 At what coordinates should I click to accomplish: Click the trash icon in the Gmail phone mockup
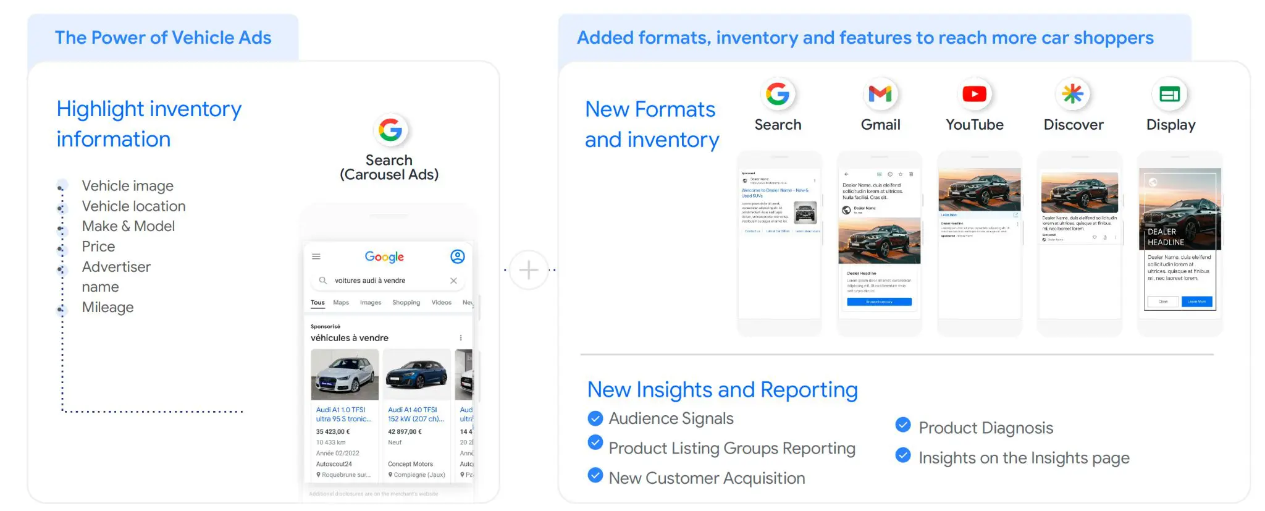click(911, 174)
